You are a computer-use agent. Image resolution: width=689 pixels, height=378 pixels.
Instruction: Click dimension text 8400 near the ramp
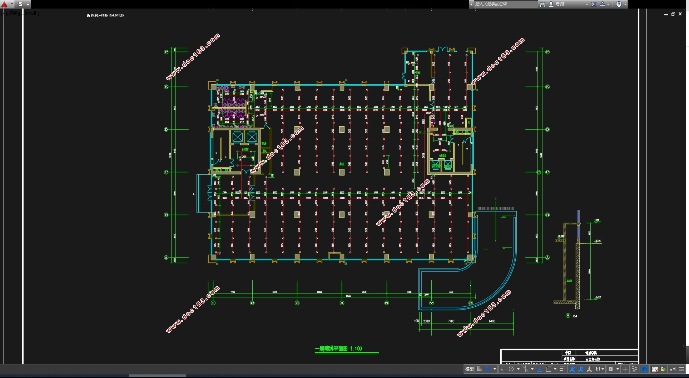492,321
